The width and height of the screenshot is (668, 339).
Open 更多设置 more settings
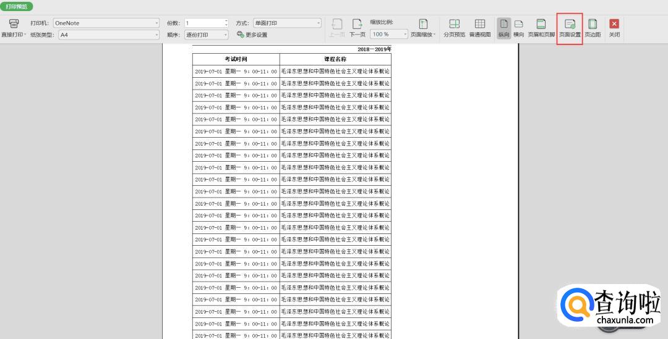coord(252,35)
